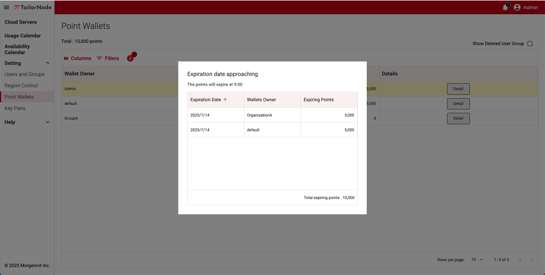Viewport: 545px width, 275px height.
Task: Navigate to Key Pairs
Action: pos(15,108)
